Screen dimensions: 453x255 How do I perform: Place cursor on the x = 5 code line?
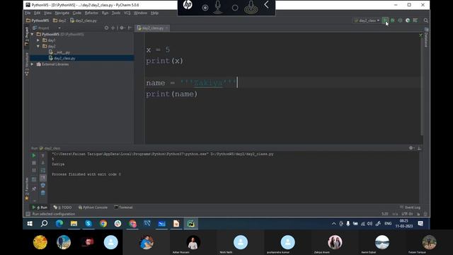158,50
